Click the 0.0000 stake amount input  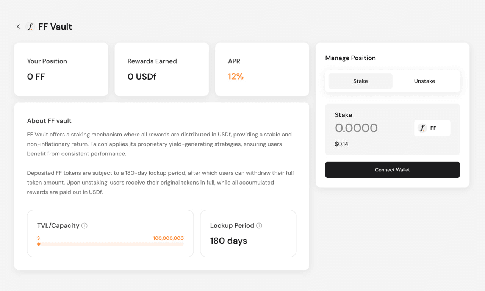point(356,128)
